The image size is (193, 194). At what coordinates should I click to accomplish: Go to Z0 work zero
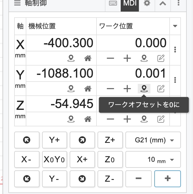pos(110,159)
